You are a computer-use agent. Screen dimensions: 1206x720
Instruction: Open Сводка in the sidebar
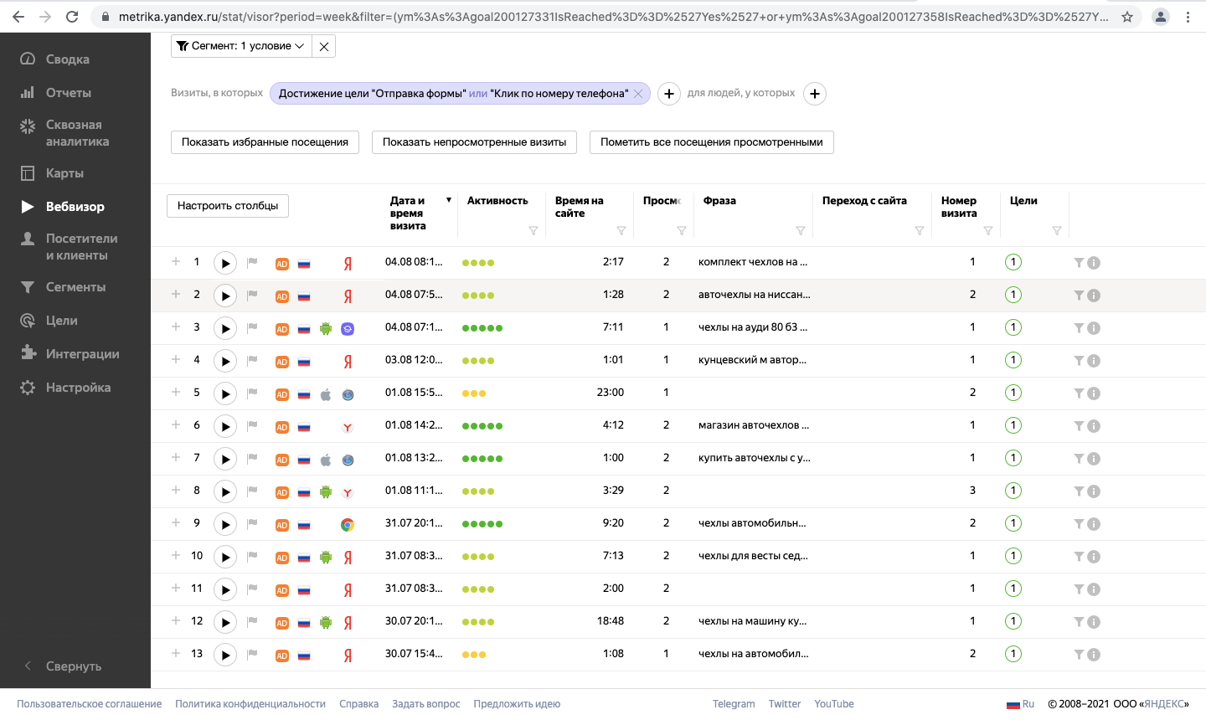click(x=67, y=59)
